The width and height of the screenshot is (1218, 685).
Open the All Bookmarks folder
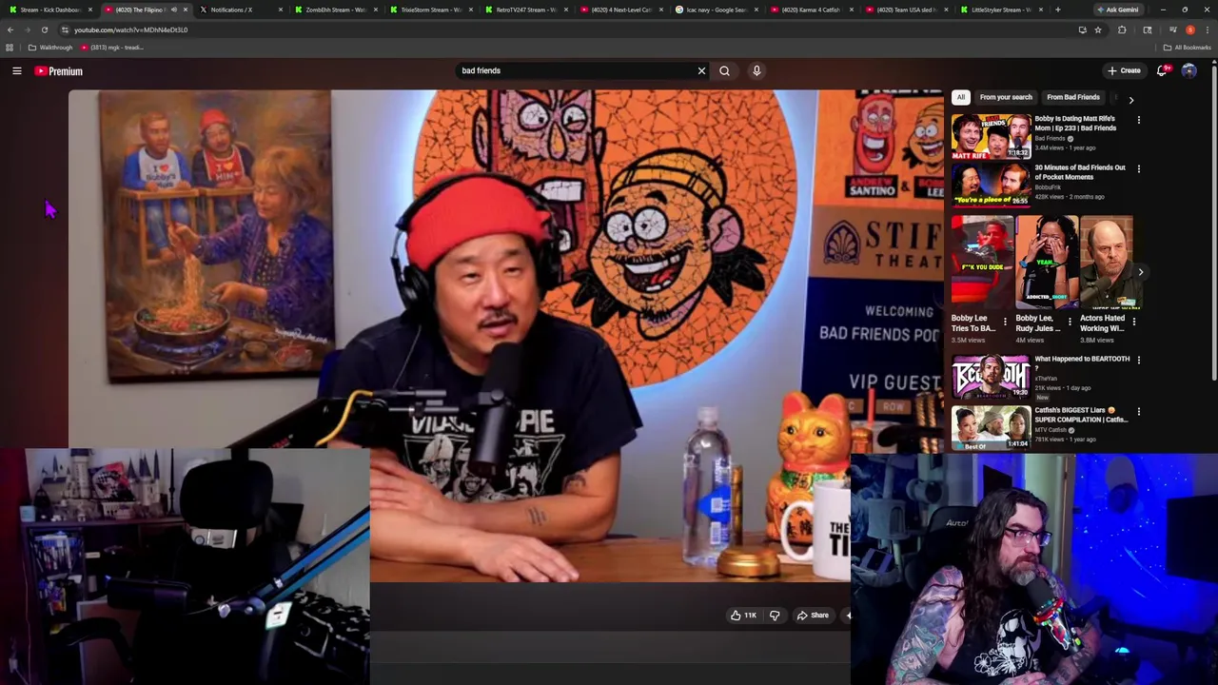1189,48
